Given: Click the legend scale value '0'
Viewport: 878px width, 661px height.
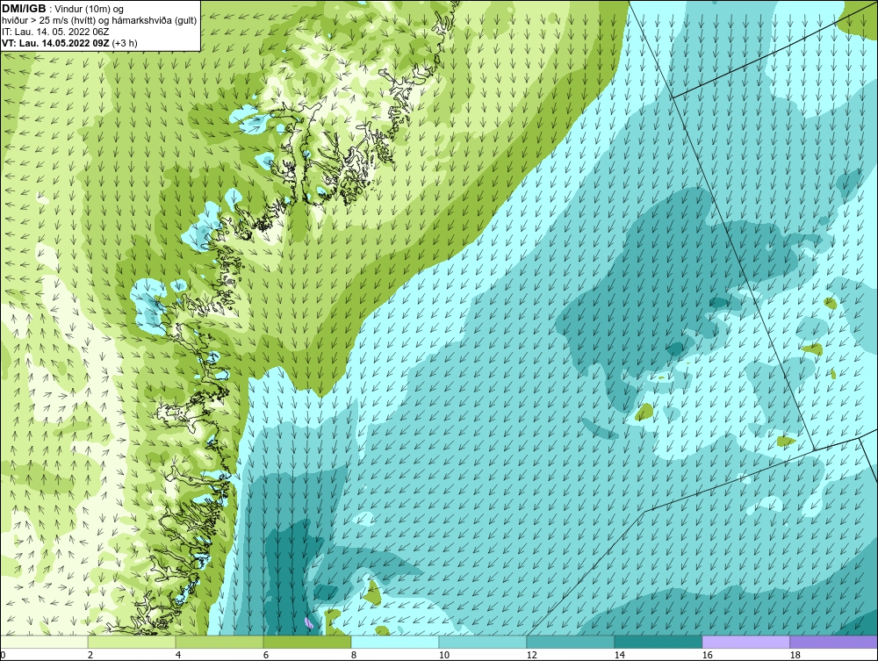Looking at the screenshot, I should pos(3,655).
